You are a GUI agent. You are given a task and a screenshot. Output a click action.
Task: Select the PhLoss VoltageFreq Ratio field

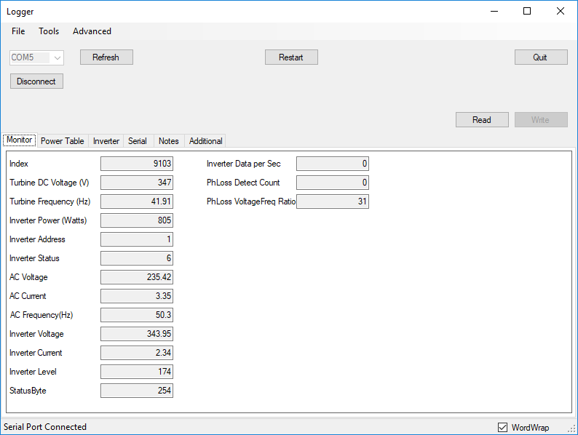click(x=333, y=201)
